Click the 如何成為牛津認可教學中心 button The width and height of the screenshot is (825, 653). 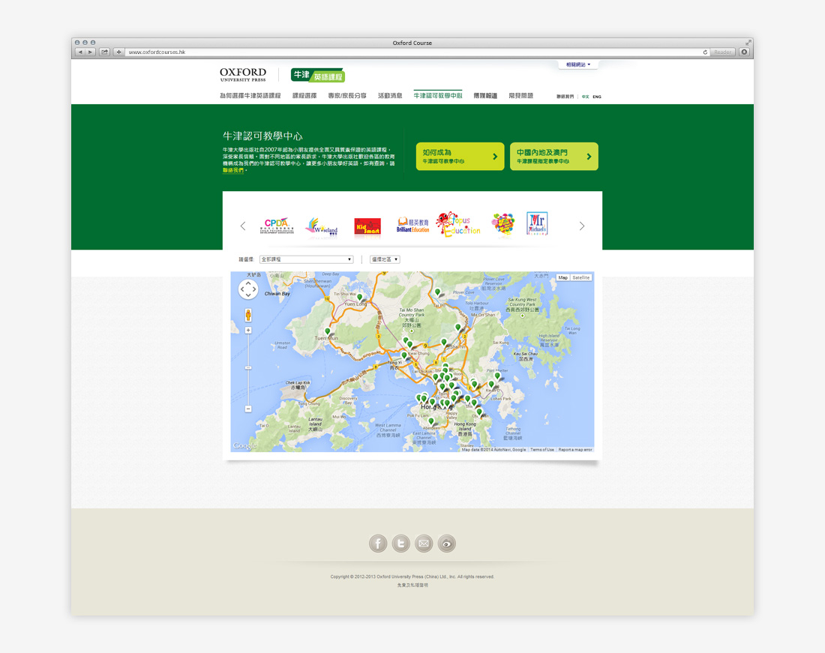[460, 157]
